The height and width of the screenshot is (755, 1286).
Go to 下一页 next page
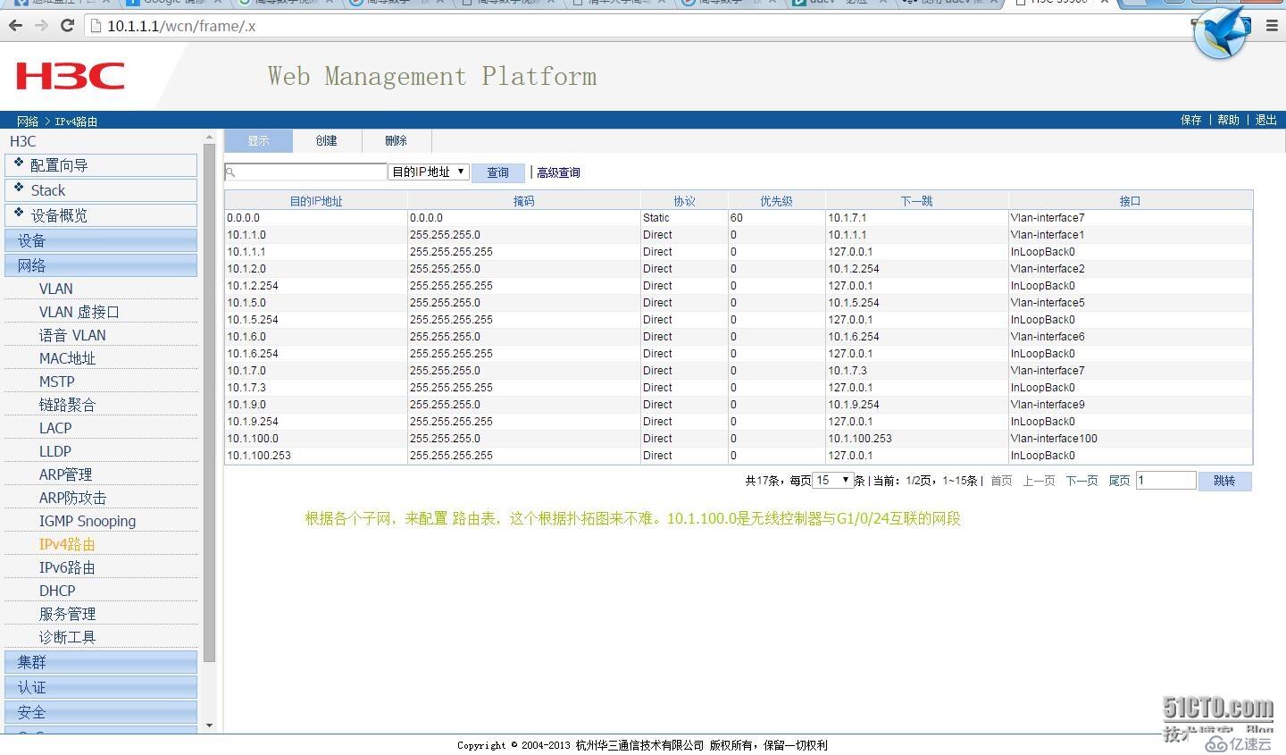coord(1081,481)
